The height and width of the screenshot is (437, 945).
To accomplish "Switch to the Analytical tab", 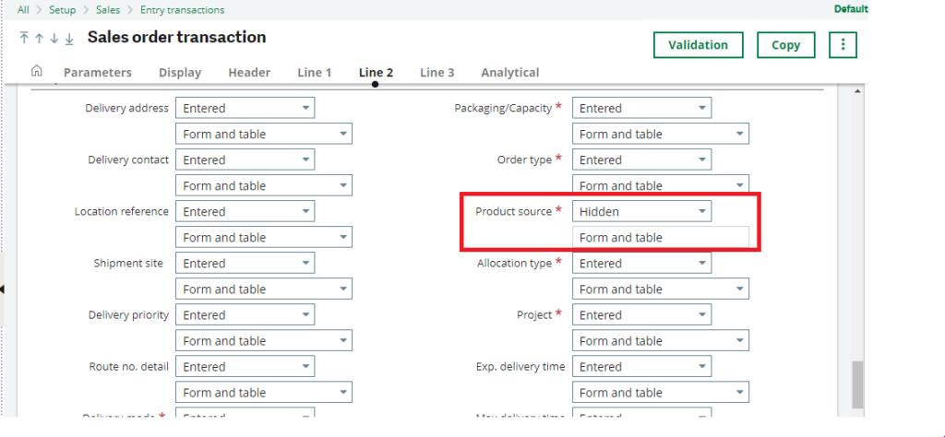I will [509, 73].
